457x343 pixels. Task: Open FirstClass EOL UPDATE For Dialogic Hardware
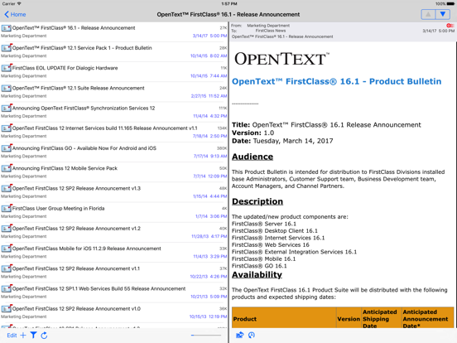(x=113, y=72)
